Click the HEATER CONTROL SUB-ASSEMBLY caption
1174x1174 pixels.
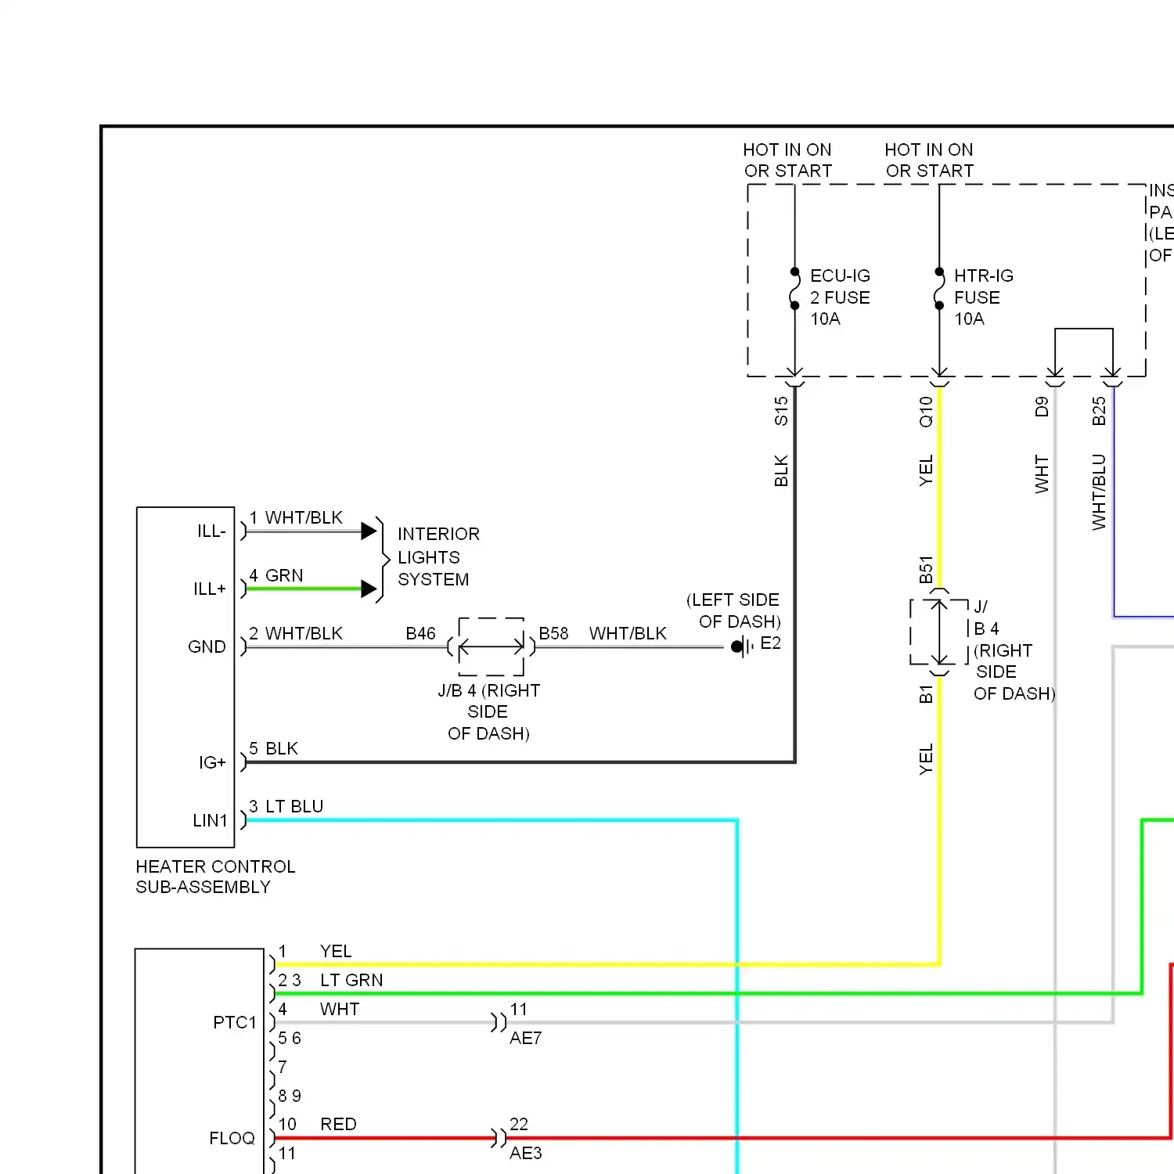[x=215, y=877]
